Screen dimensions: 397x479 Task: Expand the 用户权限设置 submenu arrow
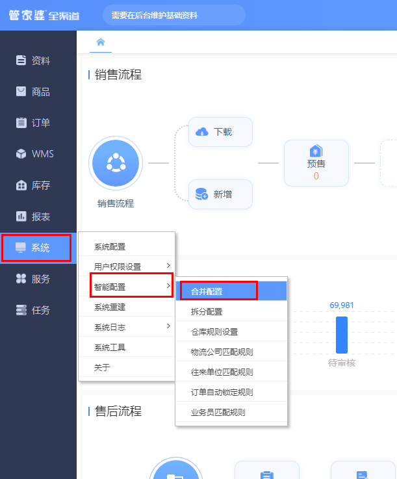pos(168,265)
